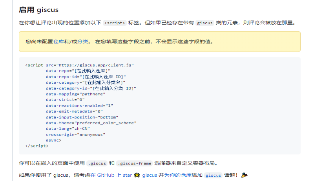The height and width of the screenshot is (181, 323).
Task: Click the crossorigin="anonymous" line
Action: pos(76,134)
